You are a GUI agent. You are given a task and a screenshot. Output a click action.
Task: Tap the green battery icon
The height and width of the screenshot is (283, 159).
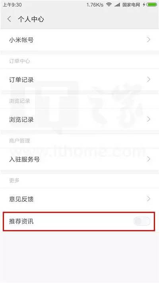point(152,4)
